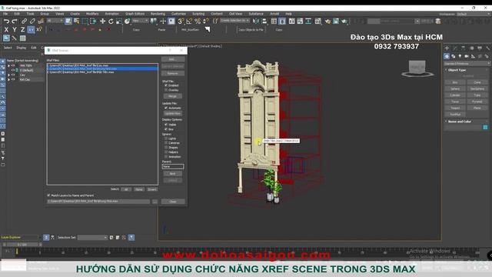Open the Arnold menu

(274, 14)
